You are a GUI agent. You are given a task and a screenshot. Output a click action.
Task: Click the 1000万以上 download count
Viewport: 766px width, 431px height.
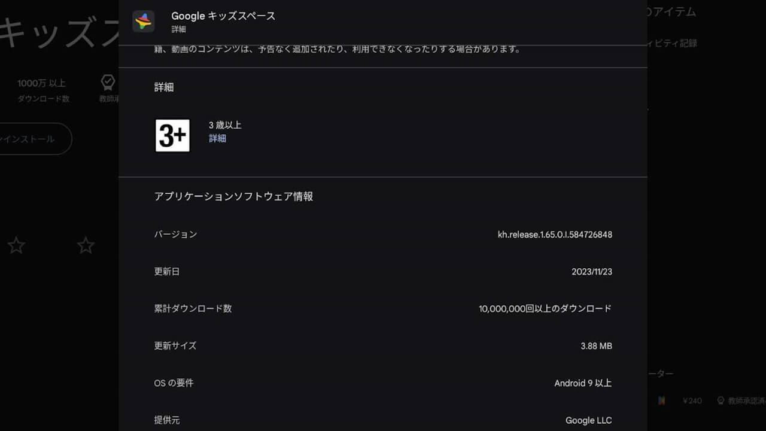point(42,83)
